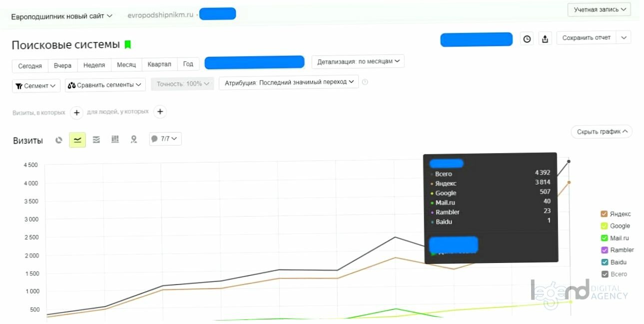Click the 3 814 Яндекс value in tooltip
Viewport: 644px width, 324px height.
(x=543, y=182)
